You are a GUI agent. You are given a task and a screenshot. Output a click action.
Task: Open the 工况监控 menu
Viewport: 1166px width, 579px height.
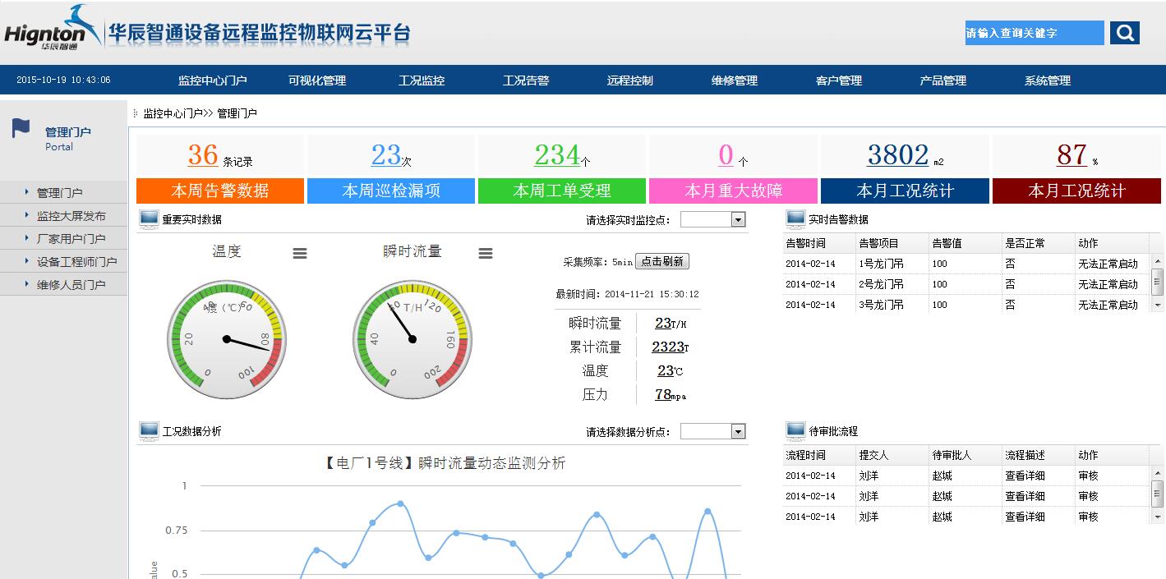(x=422, y=80)
